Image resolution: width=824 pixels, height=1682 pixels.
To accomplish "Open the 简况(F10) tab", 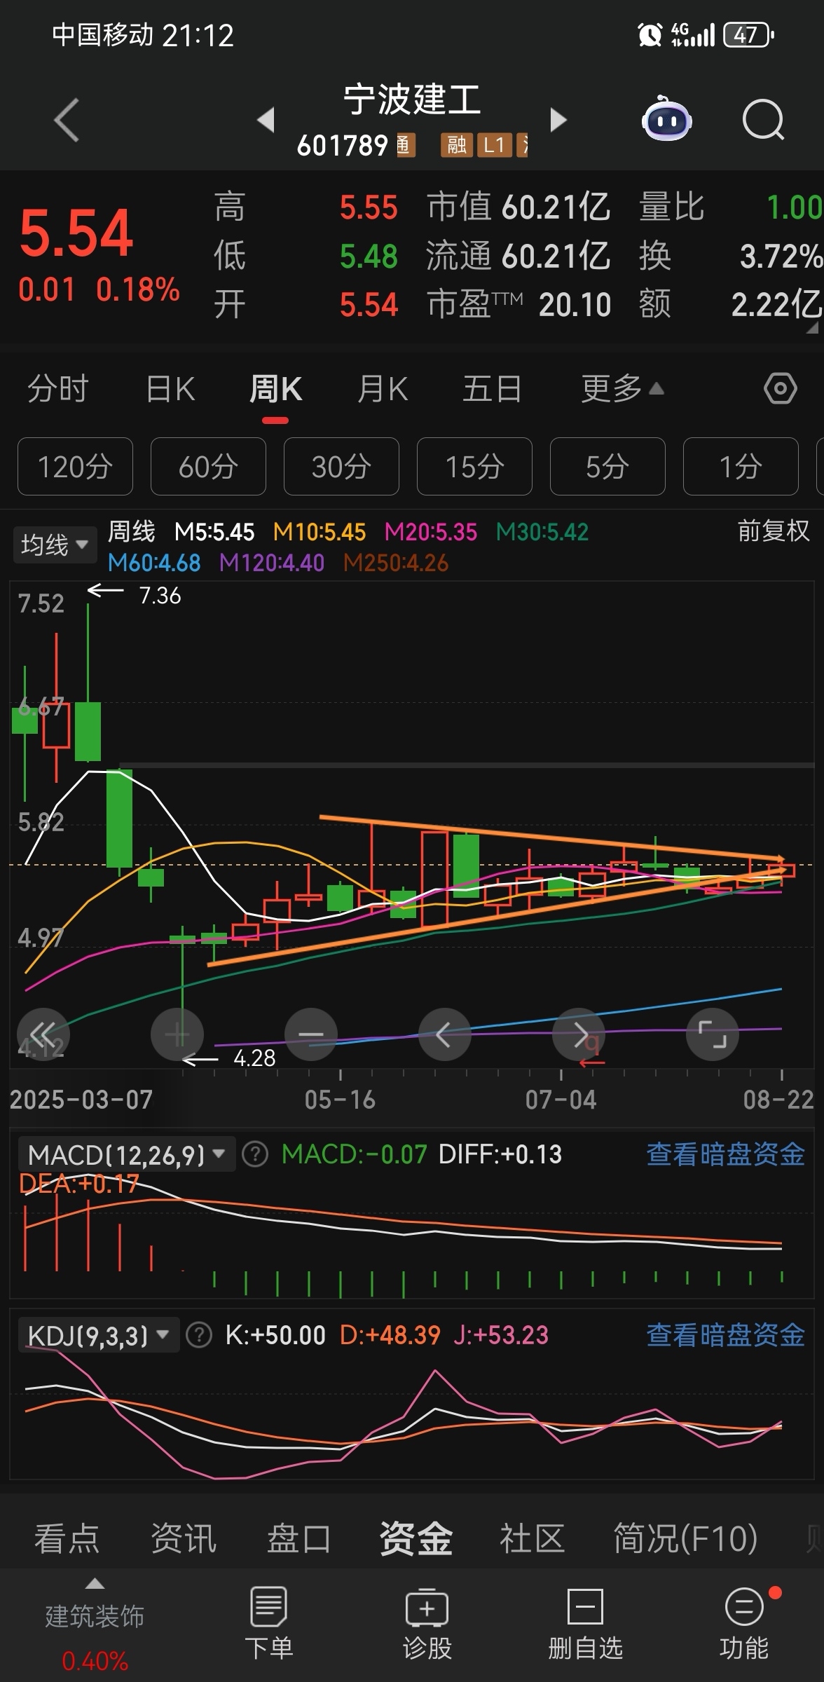I will [685, 1539].
